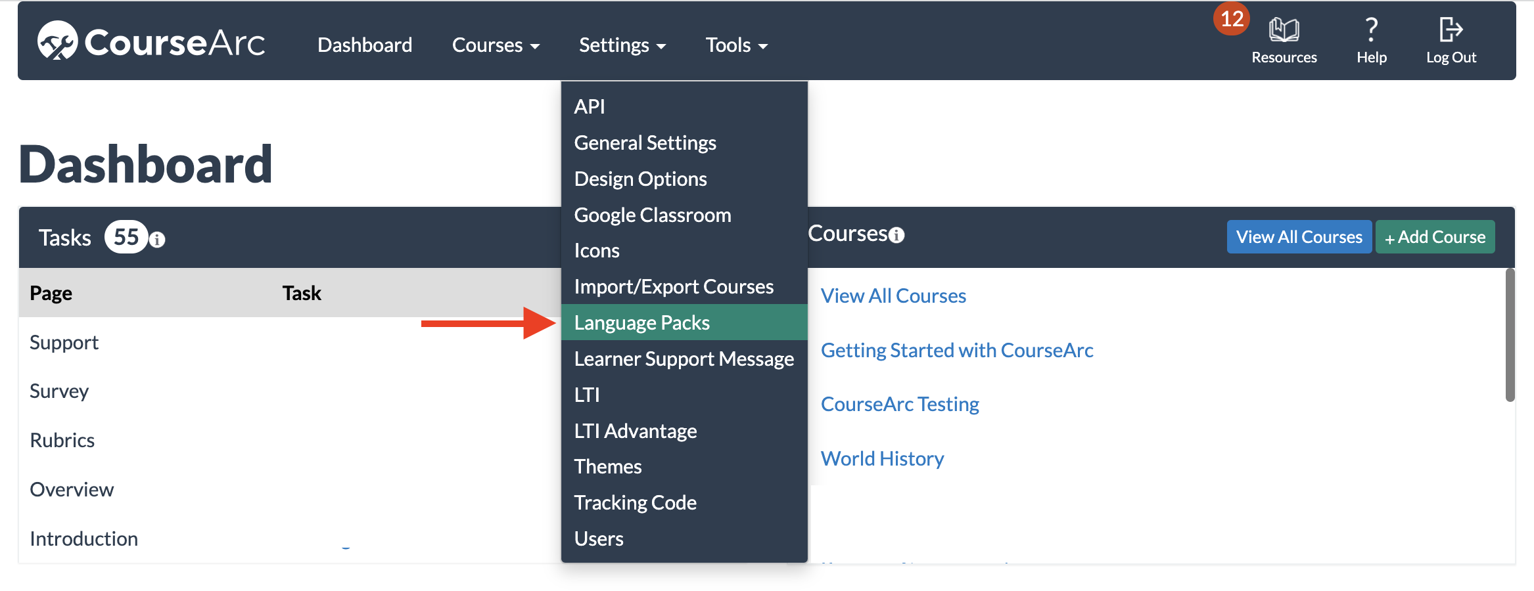Viewport: 1534px width, 591px height.
Task: Click the notification badge showing 12
Action: 1232,18
